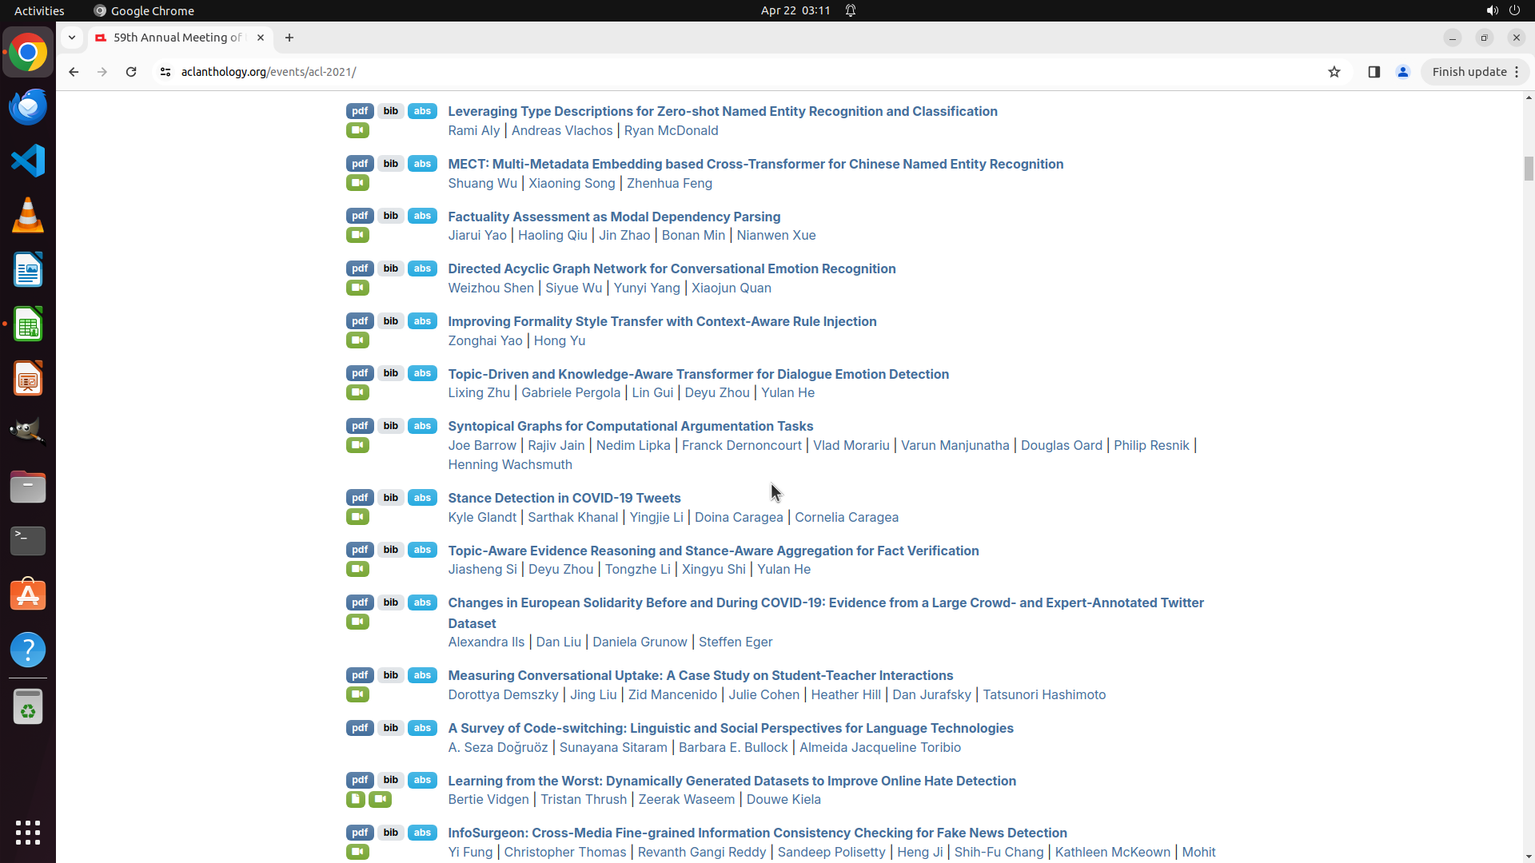Open pdf for Directed Acyclic Graph Network paper
Image resolution: width=1535 pixels, height=863 pixels.
coord(360,268)
